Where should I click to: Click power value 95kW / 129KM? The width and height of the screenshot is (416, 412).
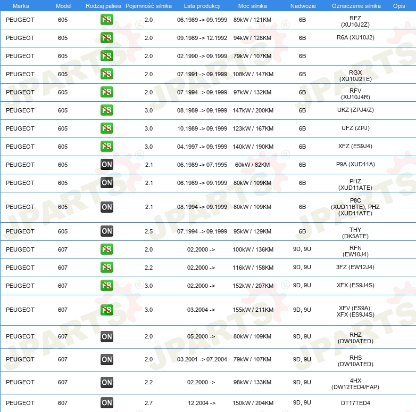(x=252, y=231)
